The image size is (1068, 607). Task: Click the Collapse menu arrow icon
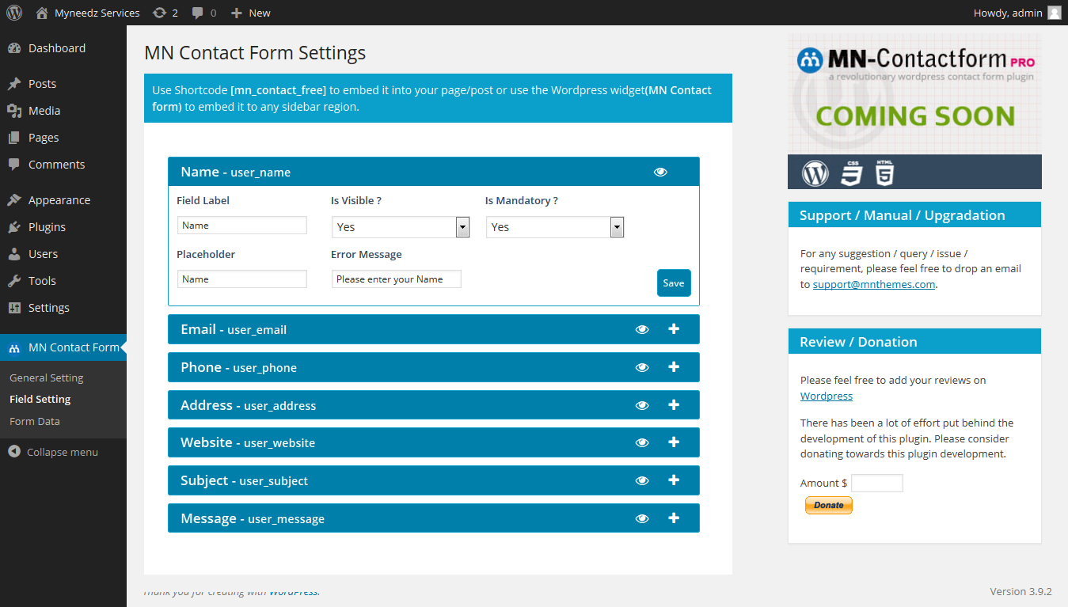(14, 452)
